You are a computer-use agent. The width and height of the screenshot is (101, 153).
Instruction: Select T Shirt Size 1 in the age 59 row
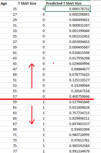31,102
